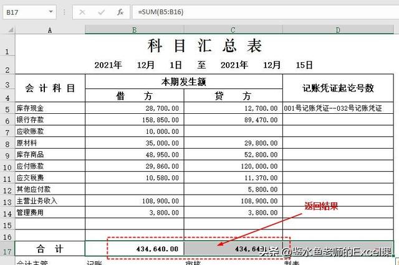Click the Cancel (X) icon in formula bar
This screenshot has height=265, width=399.
[82, 12]
